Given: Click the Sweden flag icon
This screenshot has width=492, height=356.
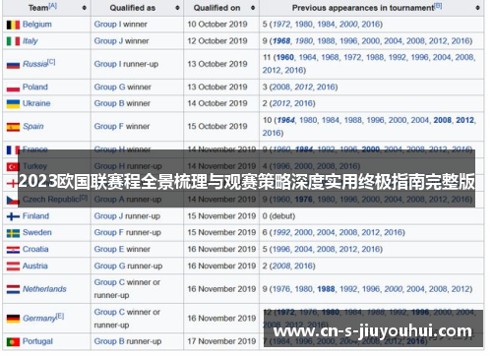Looking at the screenshot, I should click(13, 233).
